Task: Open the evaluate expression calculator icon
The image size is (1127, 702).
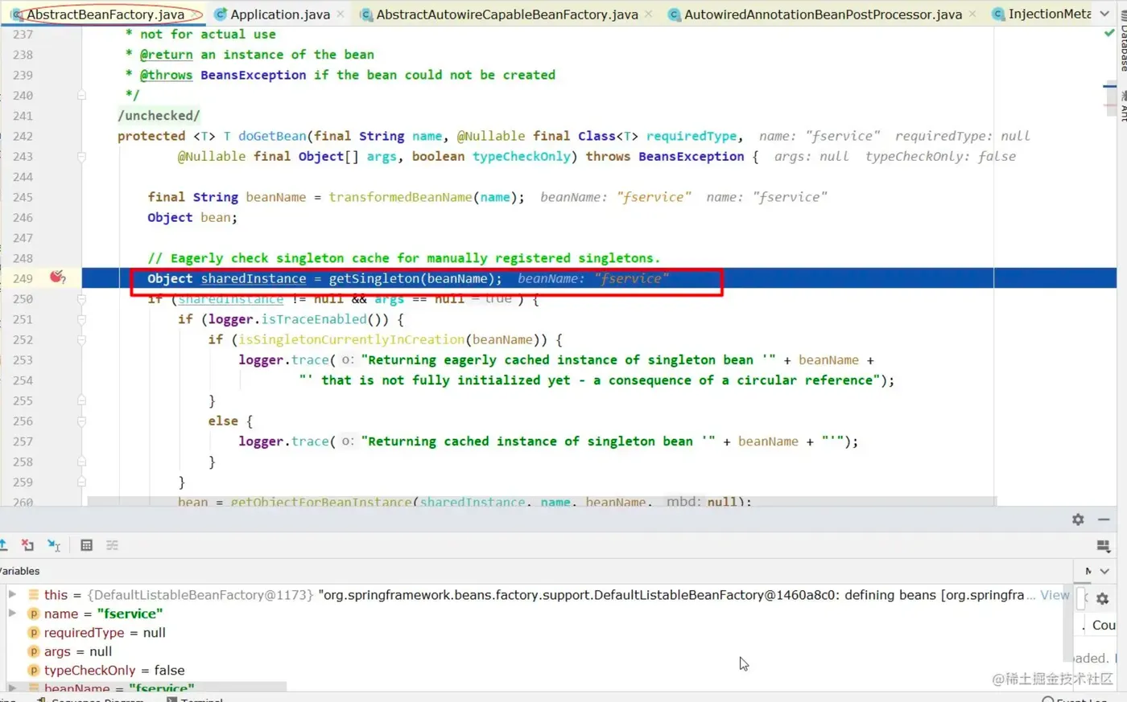Action: point(86,545)
